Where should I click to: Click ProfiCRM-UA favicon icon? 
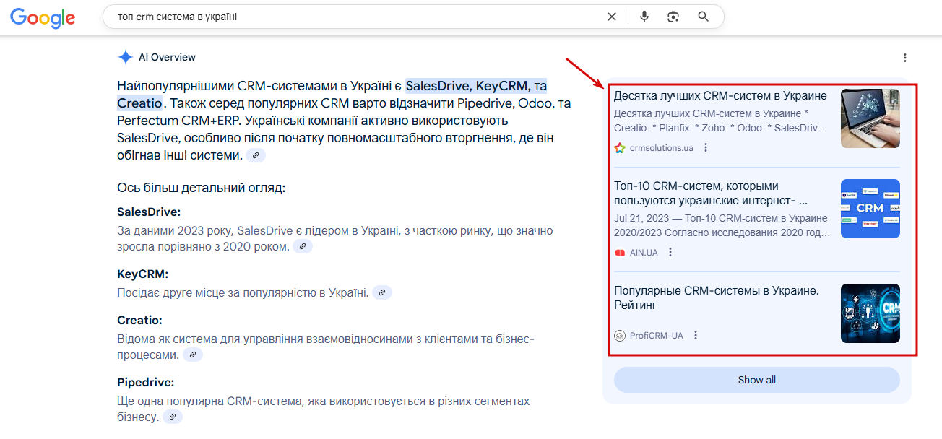click(620, 335)
